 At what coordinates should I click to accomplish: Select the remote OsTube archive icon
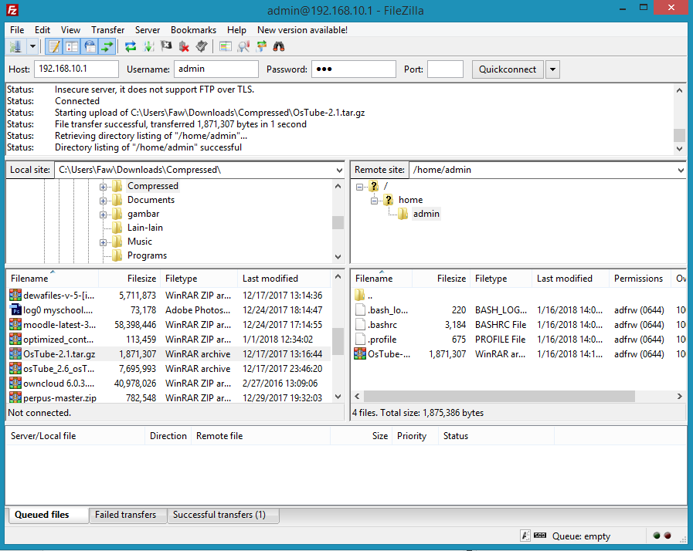[360, 354]
